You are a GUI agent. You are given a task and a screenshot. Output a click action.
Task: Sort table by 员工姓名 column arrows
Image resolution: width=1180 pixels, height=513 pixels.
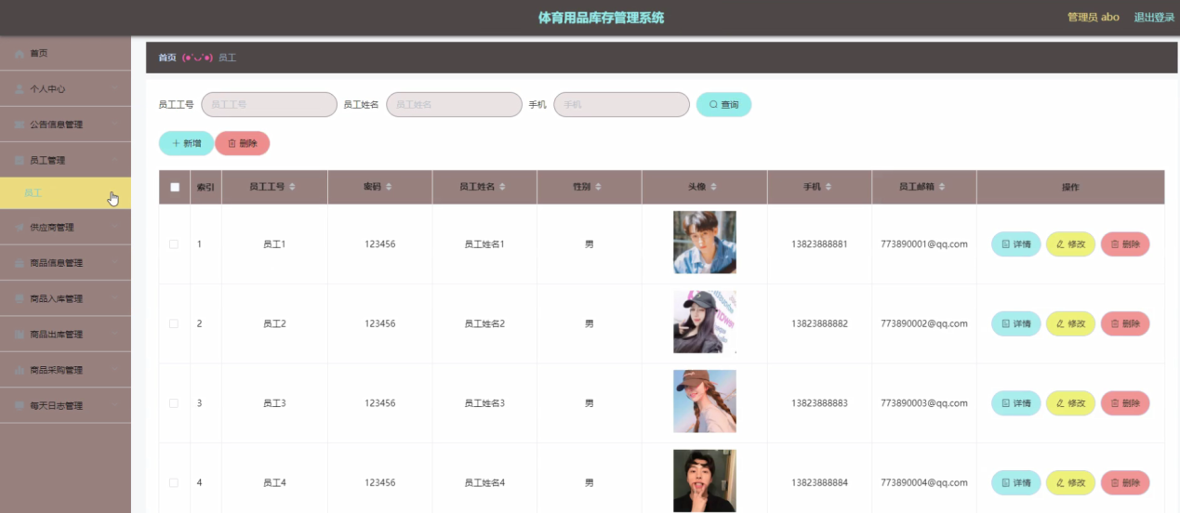click(502, 187)
